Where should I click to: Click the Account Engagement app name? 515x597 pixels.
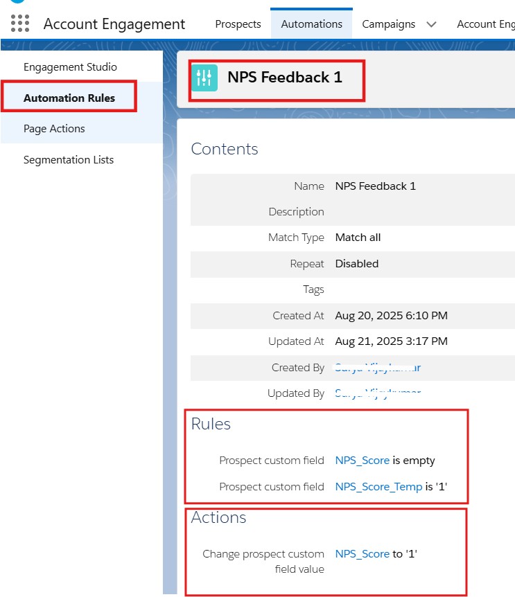coord(114,24)
